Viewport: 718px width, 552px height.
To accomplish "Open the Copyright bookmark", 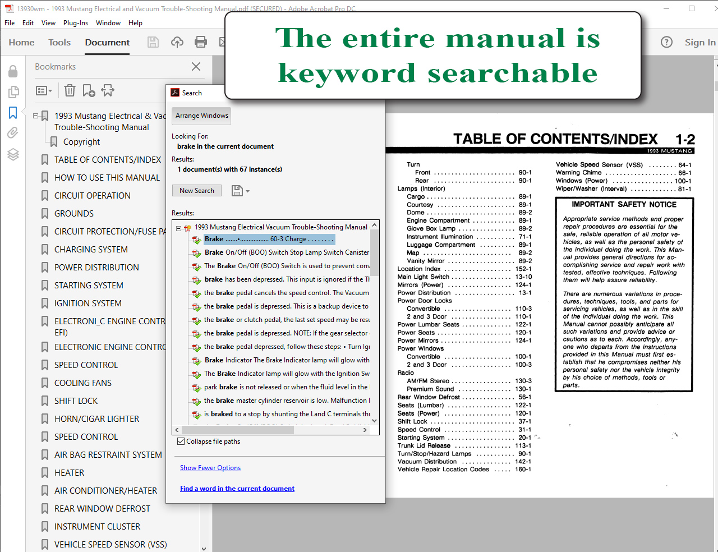I will (82, 142).
